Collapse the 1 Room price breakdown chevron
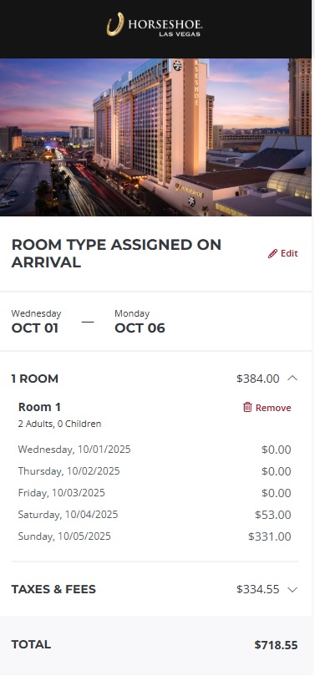This screenshot has height=676, width=315. (x=292, y=379)
